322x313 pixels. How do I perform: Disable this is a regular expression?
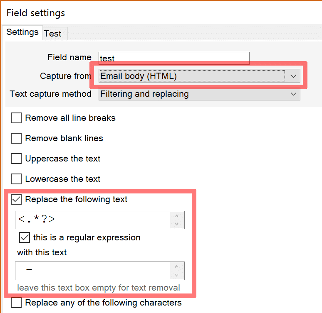click(25, 237)
